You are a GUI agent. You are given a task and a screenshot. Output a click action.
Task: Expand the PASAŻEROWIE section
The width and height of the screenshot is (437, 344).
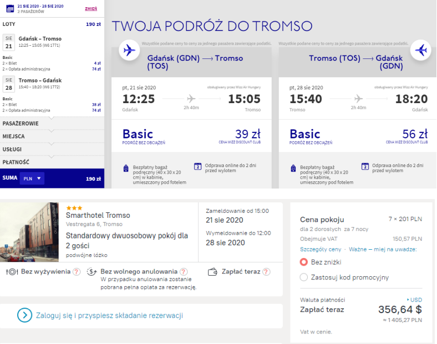(x=20, y=123)
